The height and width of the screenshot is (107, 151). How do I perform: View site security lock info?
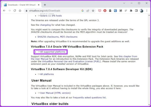26,11
